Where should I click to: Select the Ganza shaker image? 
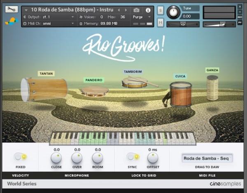pyautogui.click(x=212, y=88)
